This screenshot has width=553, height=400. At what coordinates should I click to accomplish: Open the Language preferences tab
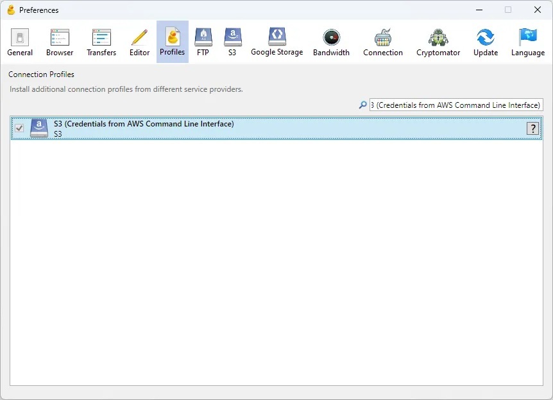tap(528, 42)
